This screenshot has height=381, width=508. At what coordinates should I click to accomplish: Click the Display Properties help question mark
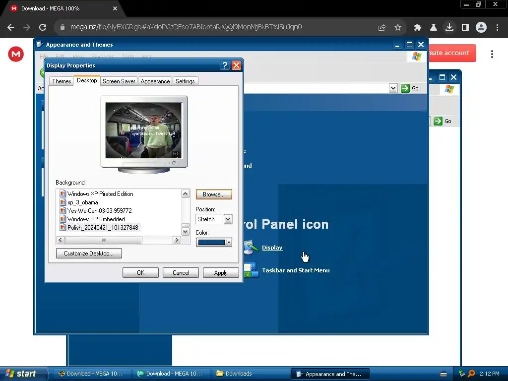[225, 65]
